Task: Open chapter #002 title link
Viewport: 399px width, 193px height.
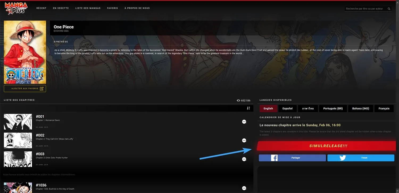Action: [55, 139]
